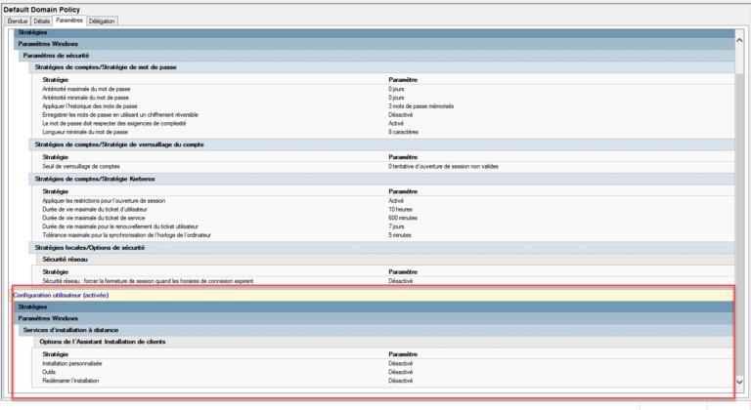This screenshot has height=410, width=751.
Task: Collapse Stratégie de verrouillage du compte section
Action: point(381,144)
